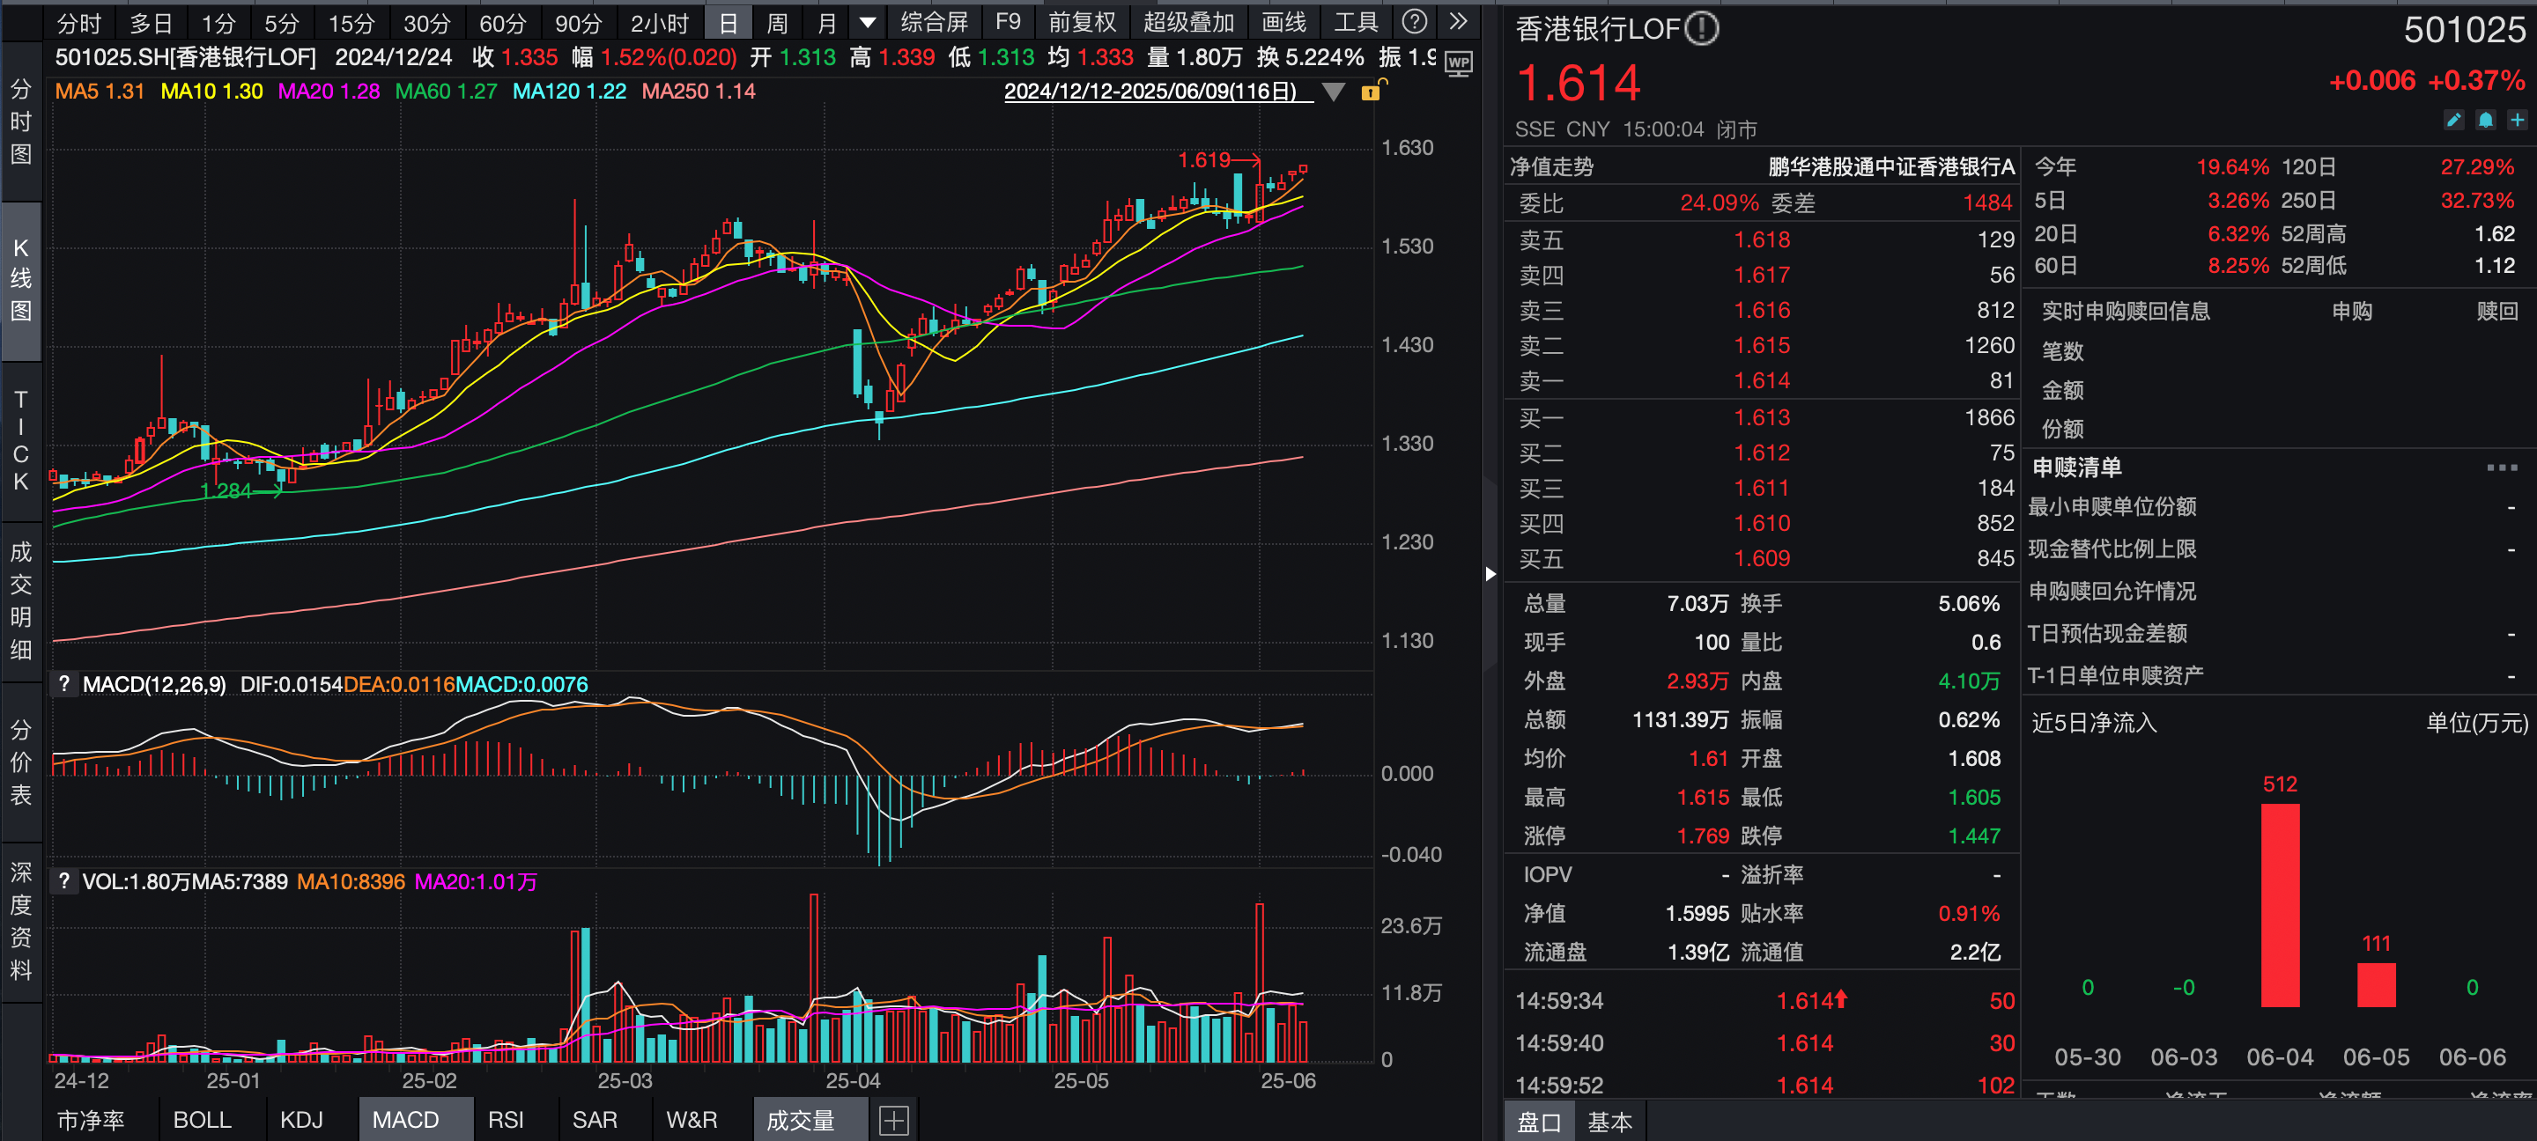Open the date range dropdown triangle

(1335, 91)
